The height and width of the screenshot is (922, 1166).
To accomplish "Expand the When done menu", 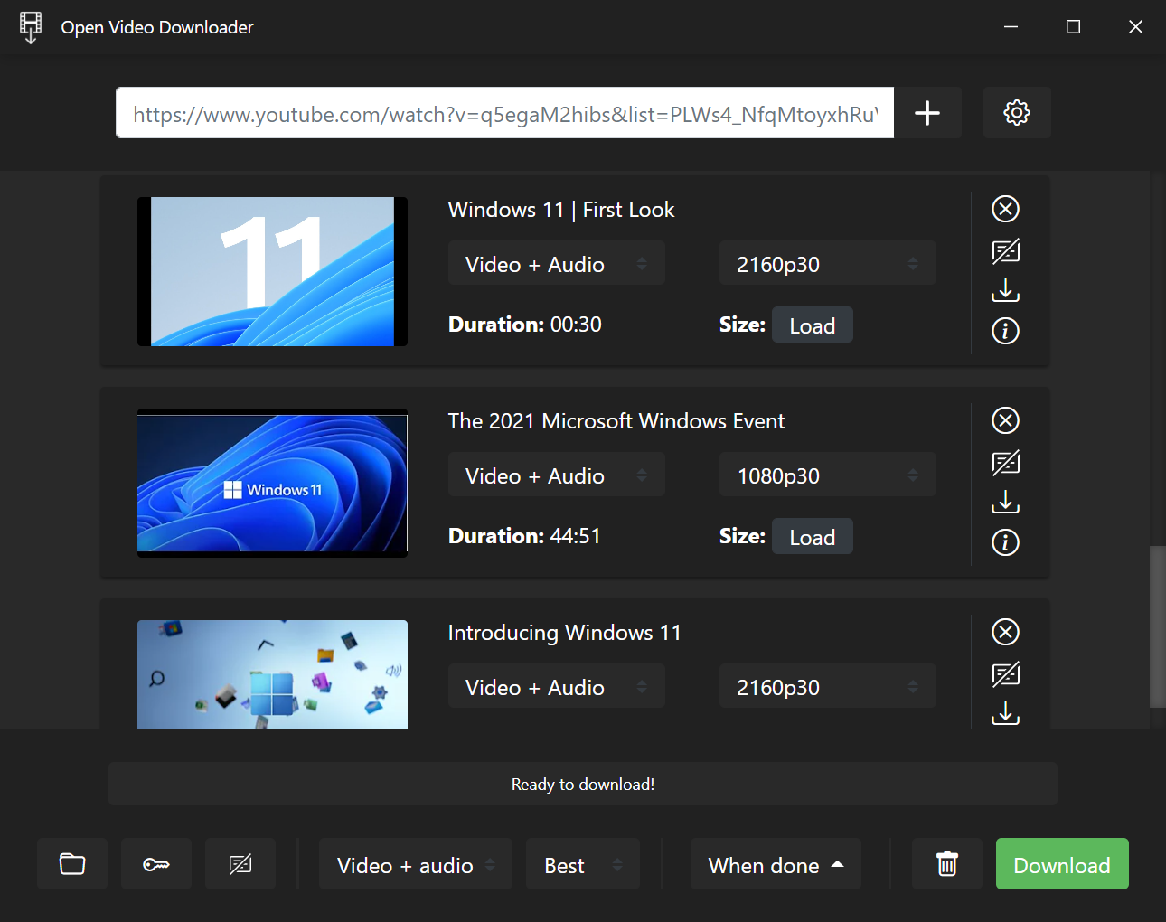I will (x=776, y=864).
